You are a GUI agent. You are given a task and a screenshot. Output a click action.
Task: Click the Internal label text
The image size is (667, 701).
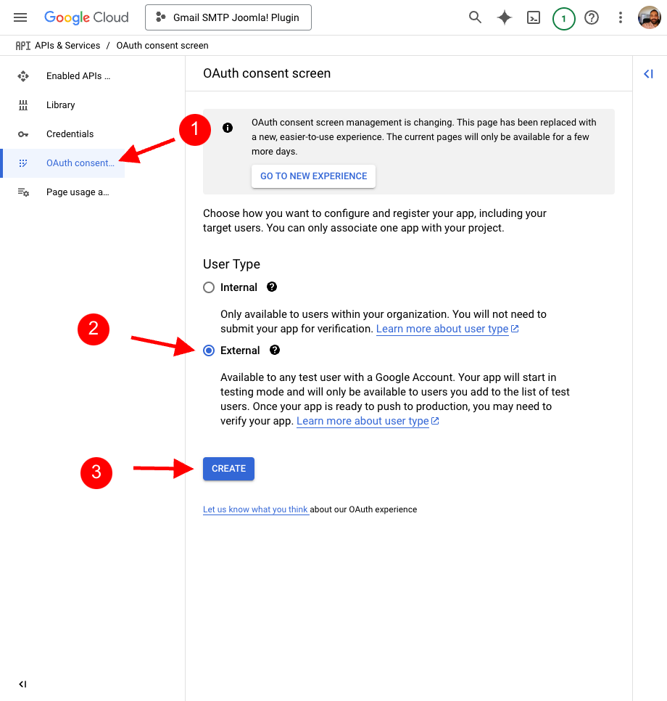click(239, 287)
